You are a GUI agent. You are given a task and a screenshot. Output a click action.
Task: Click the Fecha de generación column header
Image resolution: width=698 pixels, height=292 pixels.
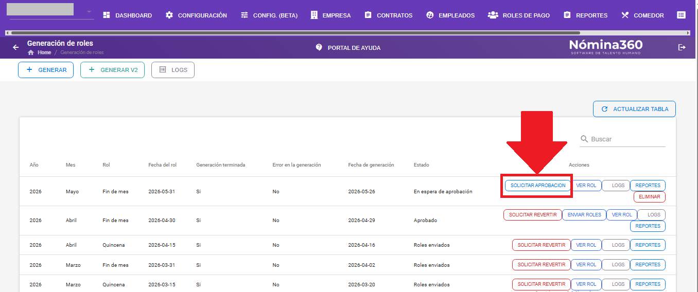point(371,165)
